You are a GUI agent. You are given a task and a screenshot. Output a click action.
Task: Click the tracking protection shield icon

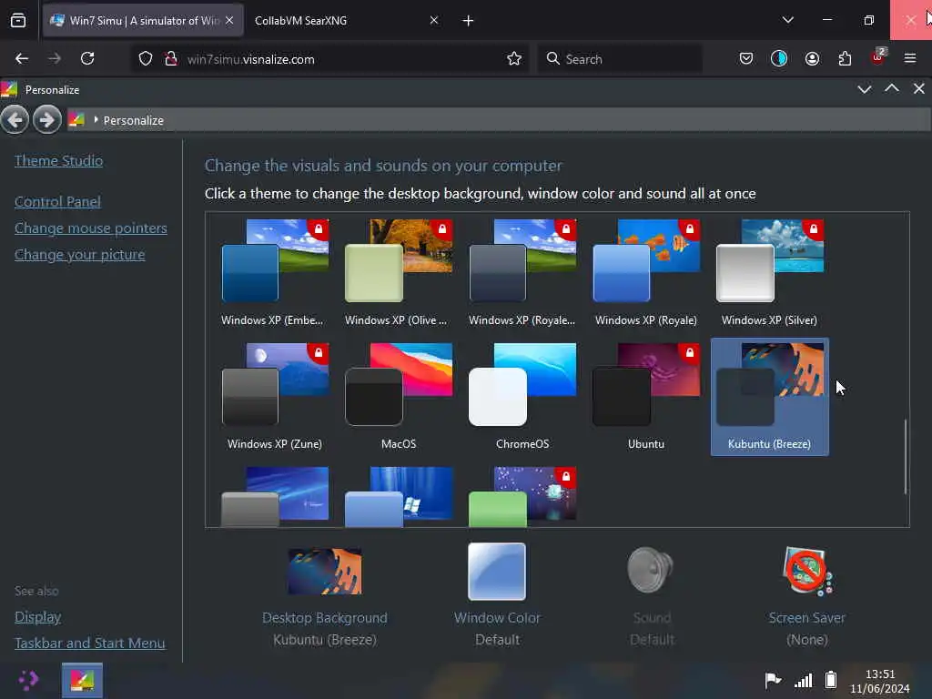[146, 58]
